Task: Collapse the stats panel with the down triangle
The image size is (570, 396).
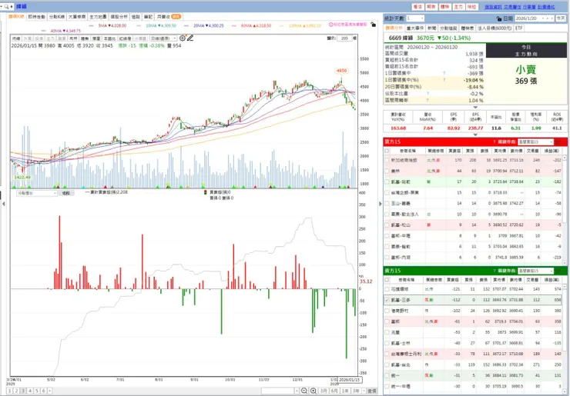Action: (x=475, y=108)
